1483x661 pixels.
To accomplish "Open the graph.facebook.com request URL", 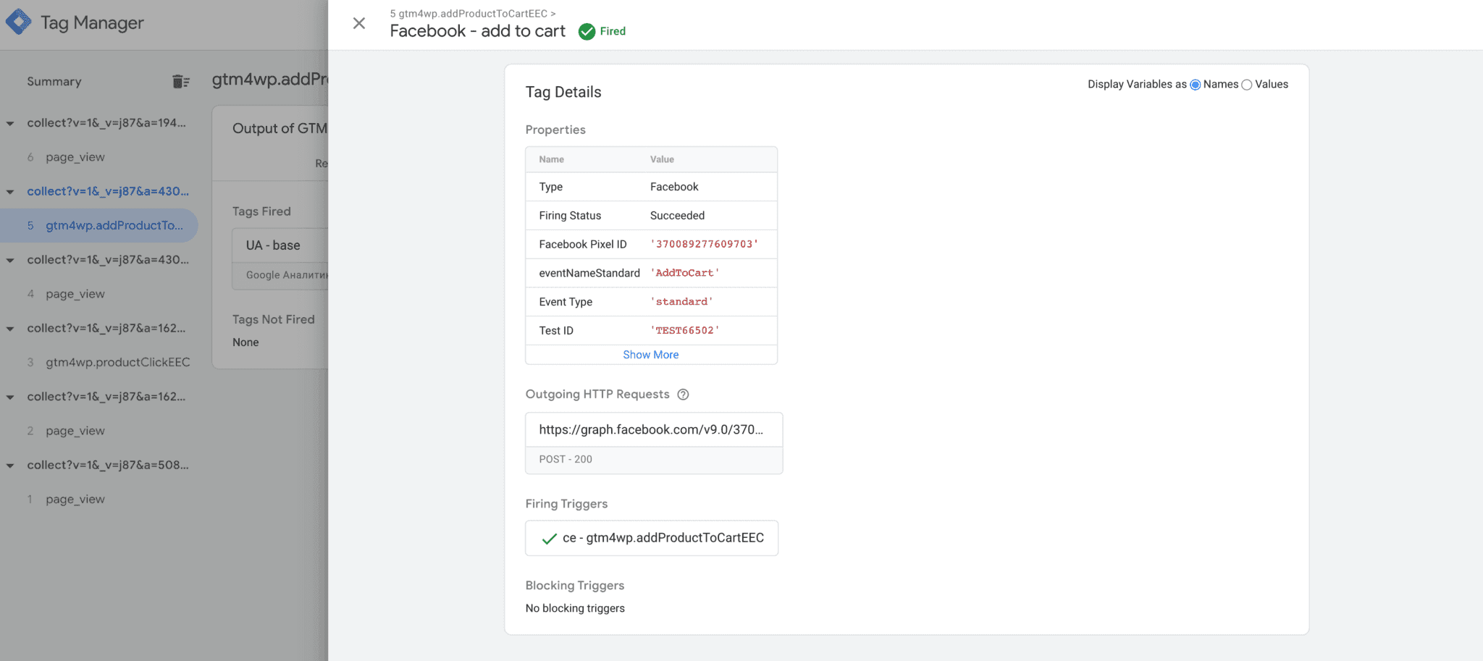I will [x=652, y=429].
